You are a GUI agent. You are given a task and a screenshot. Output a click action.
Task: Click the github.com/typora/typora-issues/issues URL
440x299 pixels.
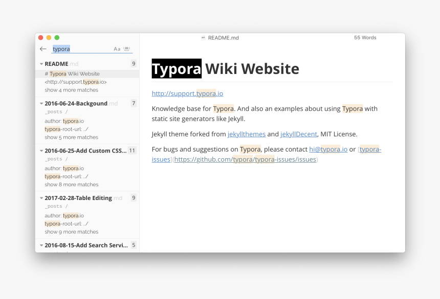click(245, 159)
